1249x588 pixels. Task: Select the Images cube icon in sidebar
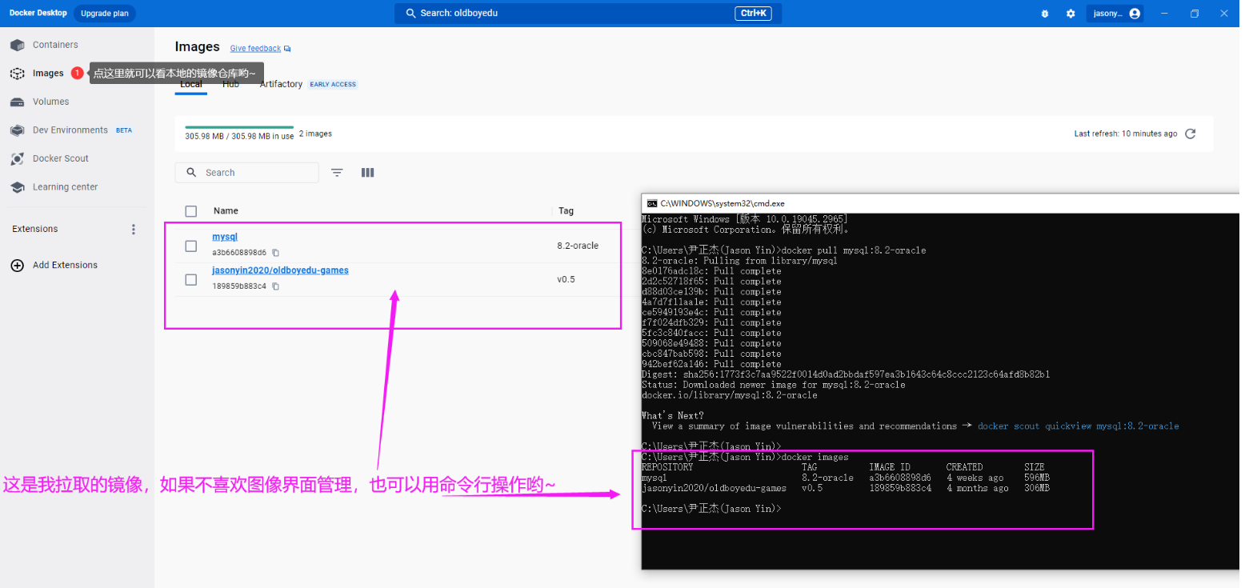(18, 74)
